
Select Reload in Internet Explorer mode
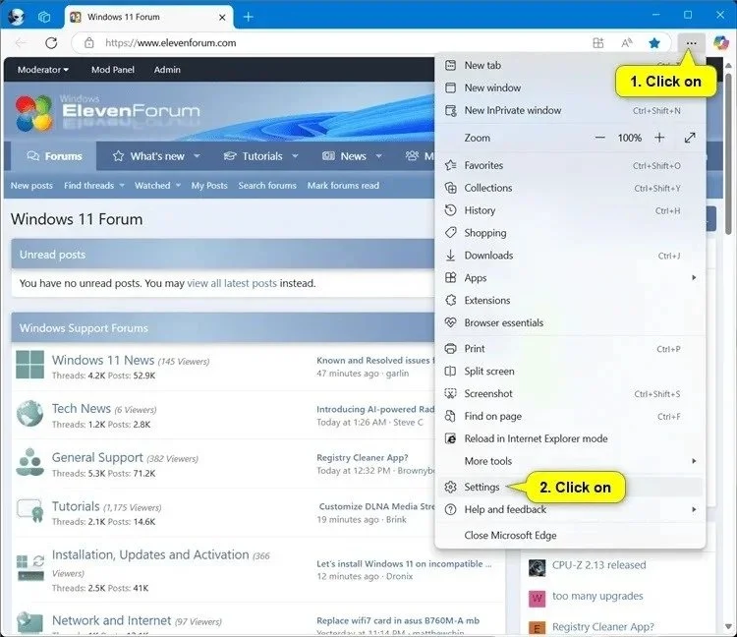(x=570, y=438)
